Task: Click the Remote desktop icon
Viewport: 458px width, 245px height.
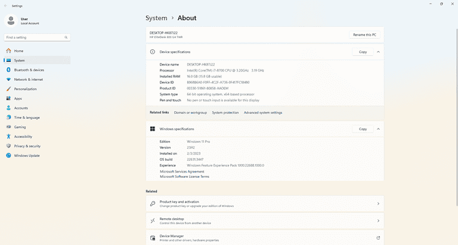Action: (153, 221)
